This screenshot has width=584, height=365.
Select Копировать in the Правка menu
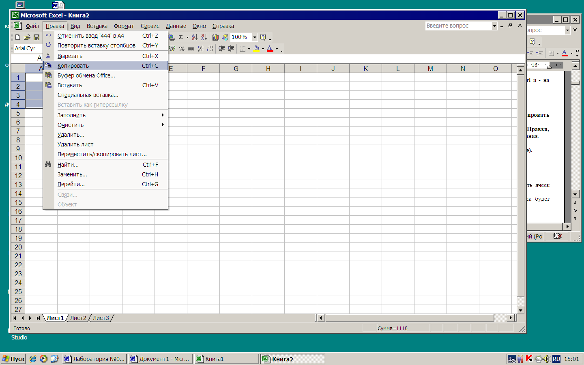coord(105,66)
